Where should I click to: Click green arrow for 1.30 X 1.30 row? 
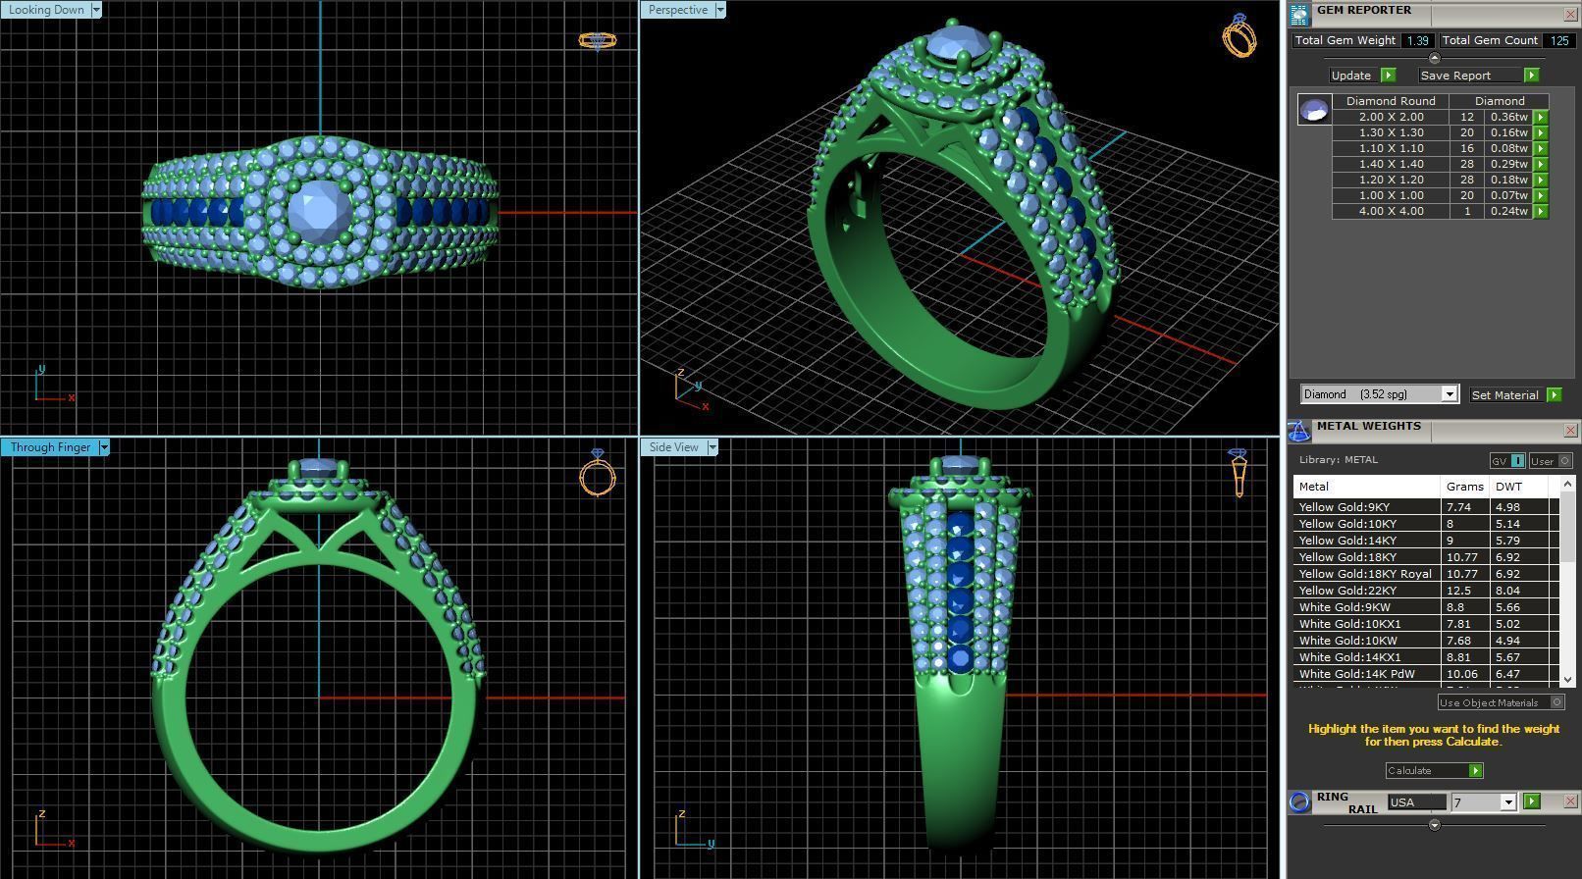[1541, 132]
